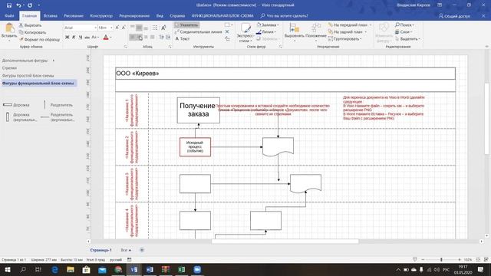491x276 pixels.
Task: Click the decrease indent icon
Action: pos(162,38)
